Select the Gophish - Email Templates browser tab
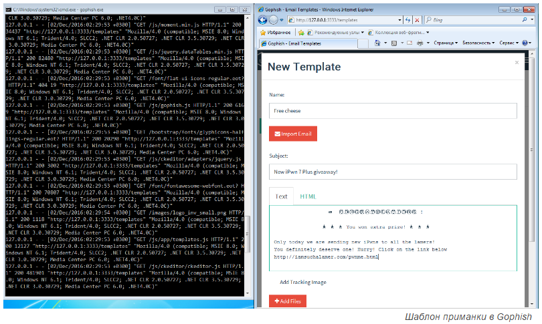 click(308, 43)
